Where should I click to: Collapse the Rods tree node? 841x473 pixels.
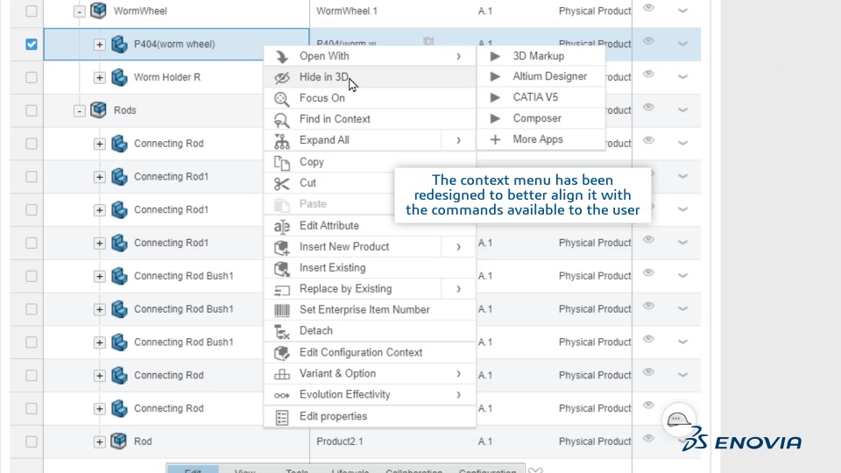point(80,111)
